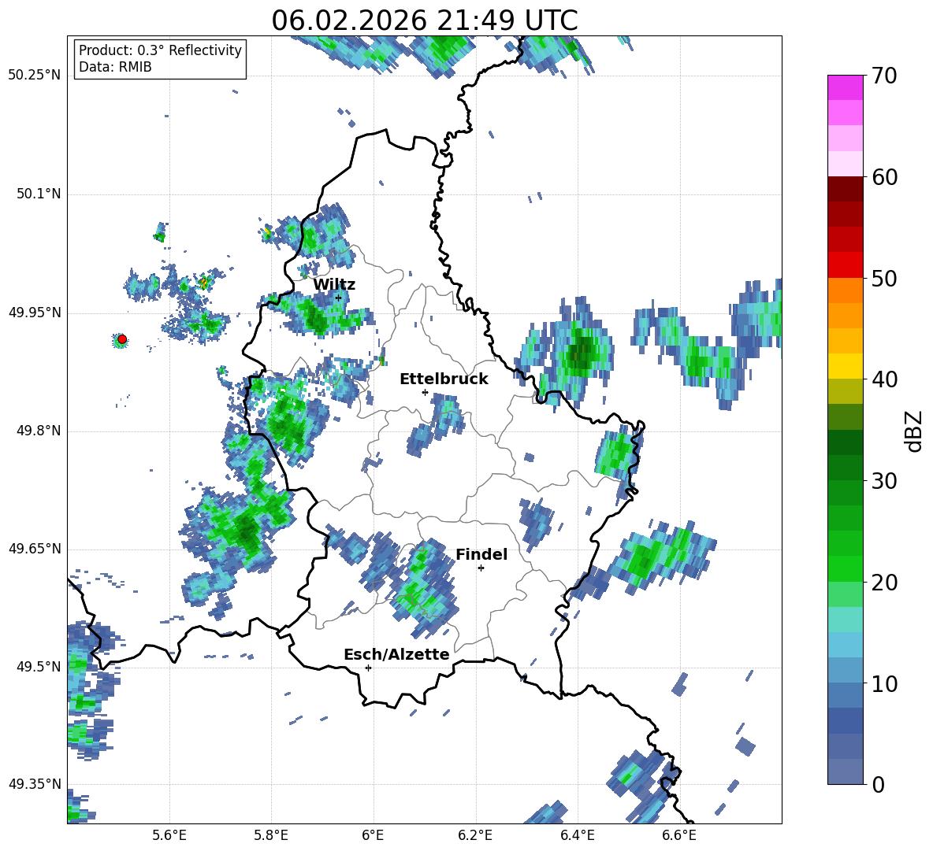This screenshot has width=933, height=851.
Task: Click the 50.25°N latitude label
Action: click(x=35, y=76)
